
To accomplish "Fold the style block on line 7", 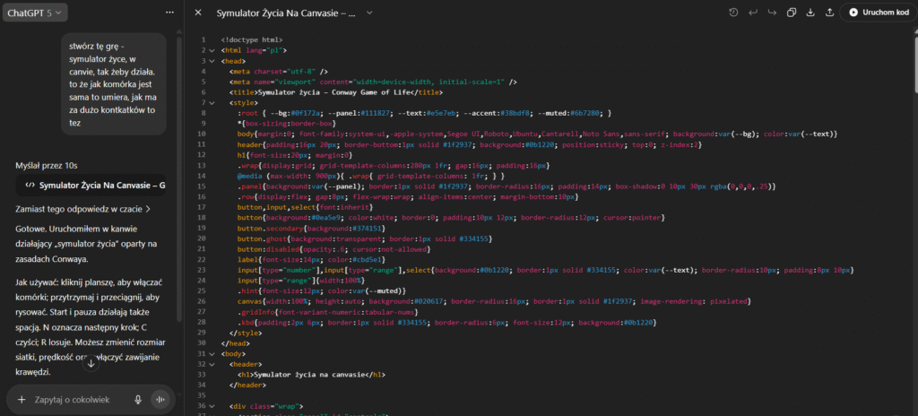I will pyautogui.click(x=212, y=102).
